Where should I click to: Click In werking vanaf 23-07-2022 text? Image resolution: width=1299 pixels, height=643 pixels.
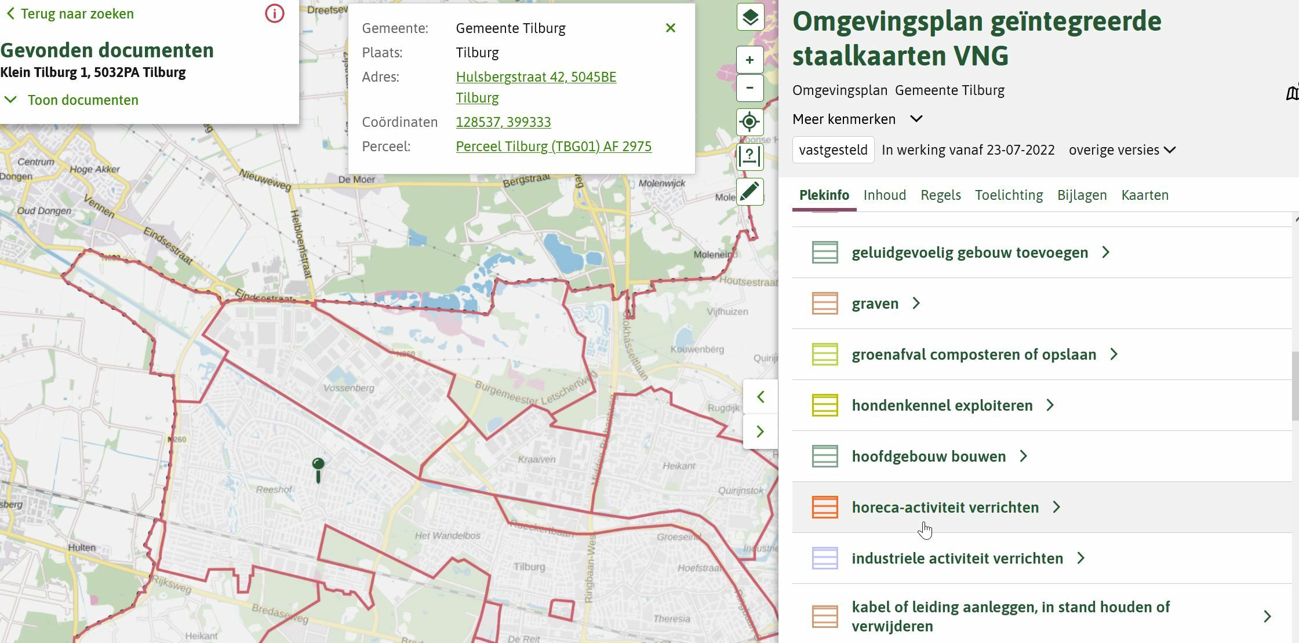click(968, 150)
